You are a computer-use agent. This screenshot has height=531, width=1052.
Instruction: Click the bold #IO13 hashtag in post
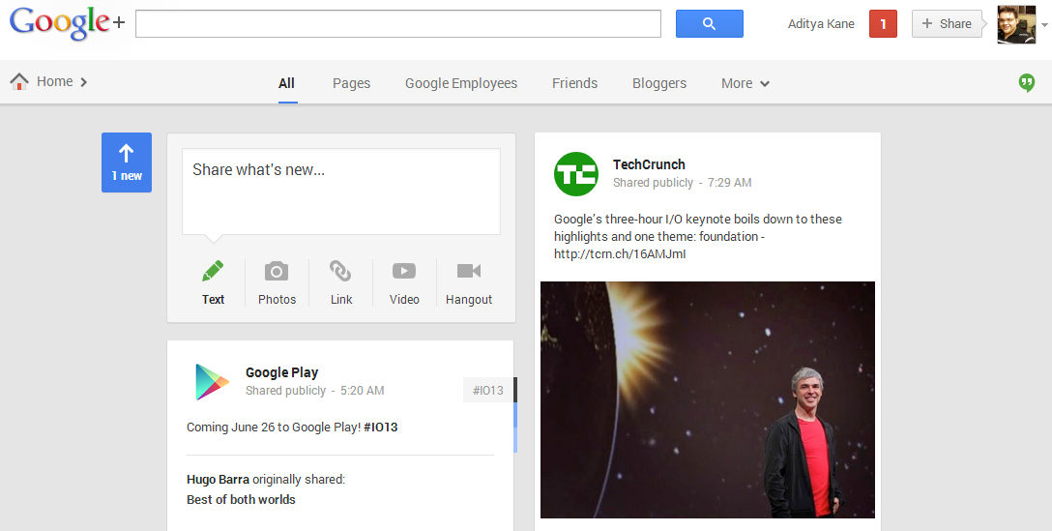(x=380, y=427)
